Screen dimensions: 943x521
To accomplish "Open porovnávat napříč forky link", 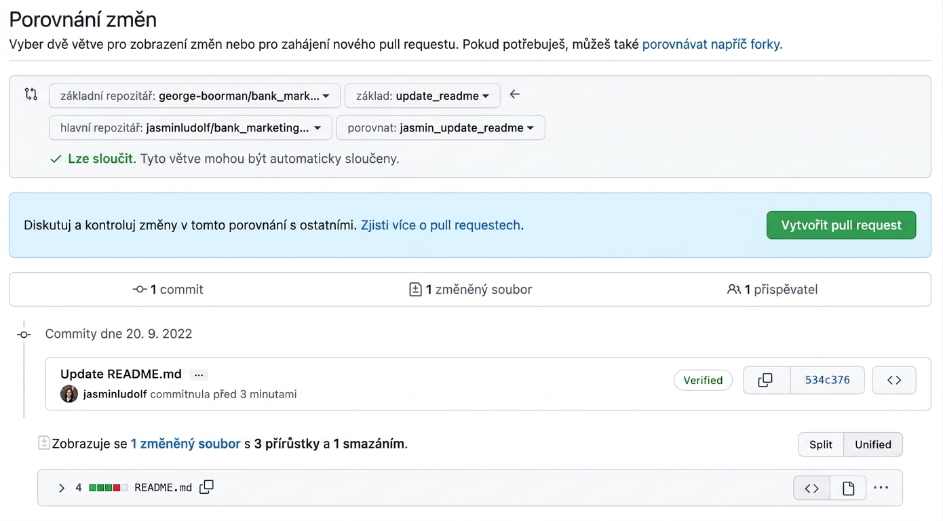I will (711, 45).
